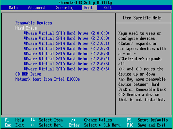173x129 pixels.
Task: Select SATA Hard Drive (2:2.0:0)
Action: [67, 38]
